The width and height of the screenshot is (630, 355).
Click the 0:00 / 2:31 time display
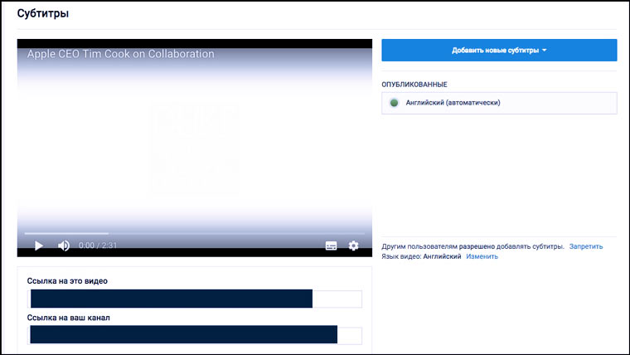pos(98,246)
